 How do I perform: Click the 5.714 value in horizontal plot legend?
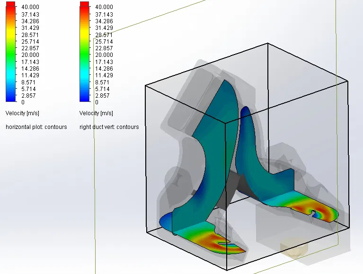[28, 89]
